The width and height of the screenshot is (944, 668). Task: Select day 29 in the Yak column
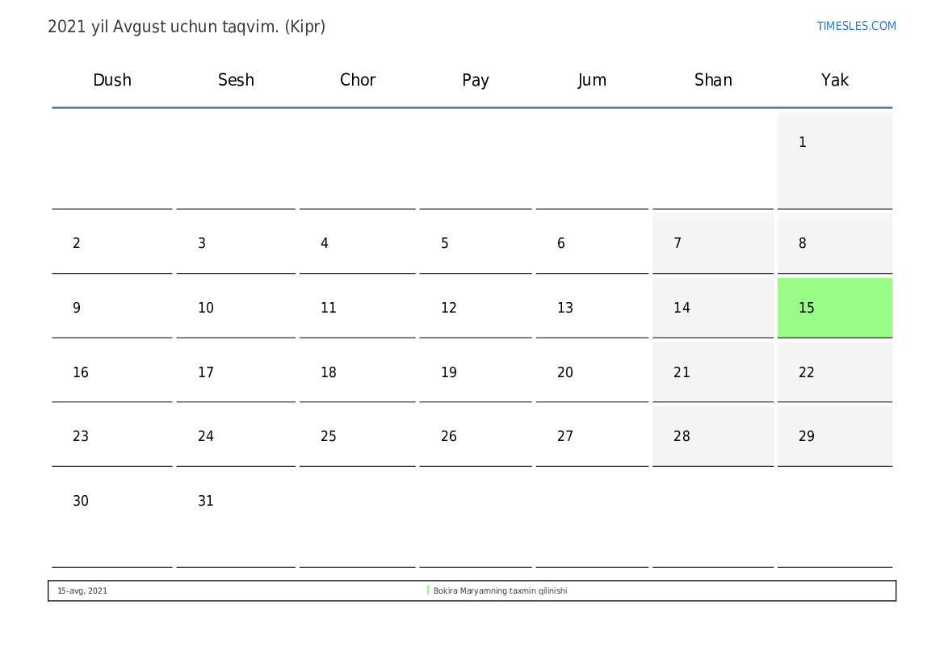(x=834, y=436)
